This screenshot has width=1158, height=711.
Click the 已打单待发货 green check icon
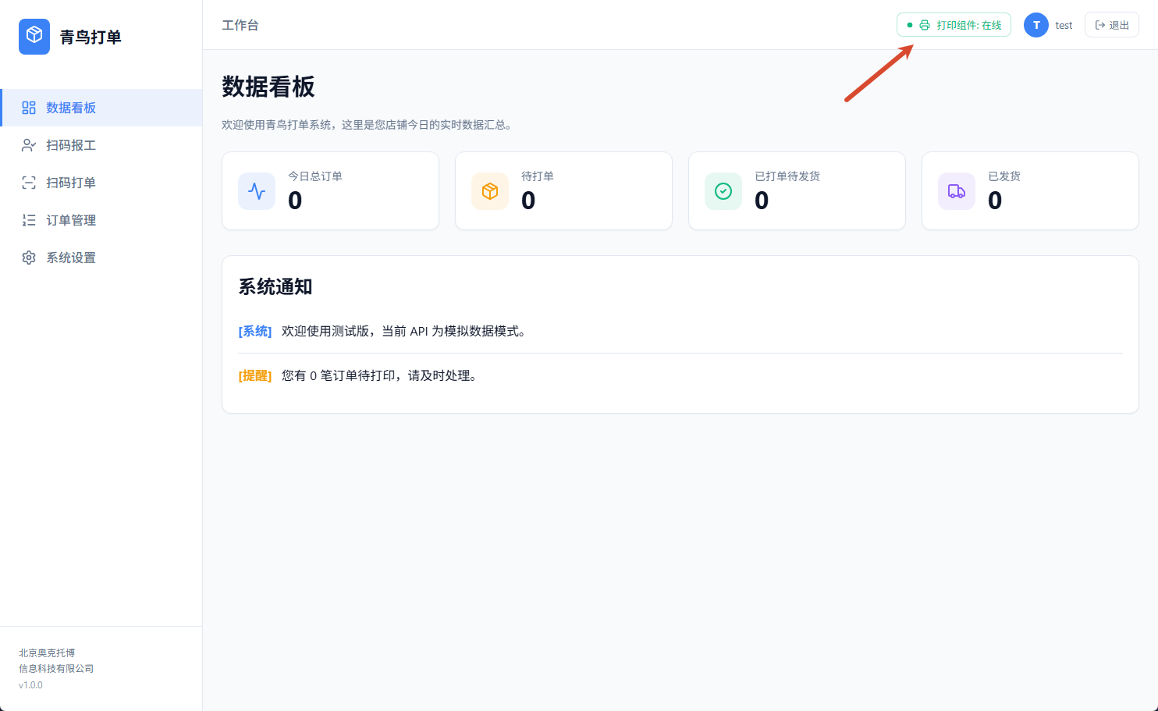pyautogui.click(x=723, y=191)
